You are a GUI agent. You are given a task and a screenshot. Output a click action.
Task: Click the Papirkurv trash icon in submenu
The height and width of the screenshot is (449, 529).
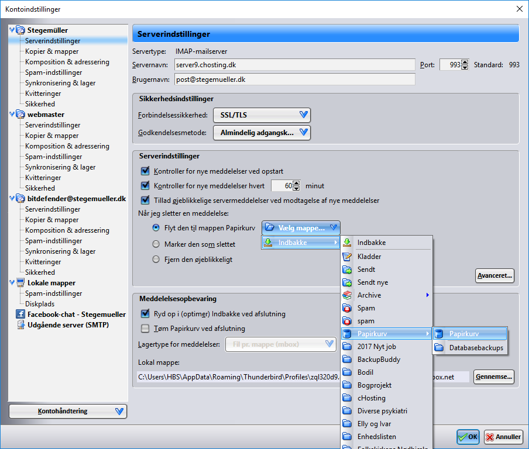[x=439, y=334]
